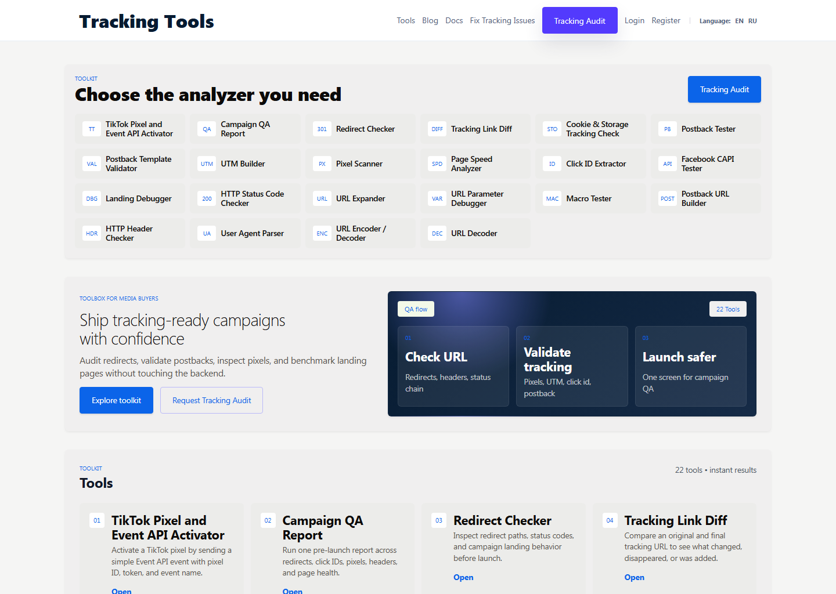Viewport: 836px width, 594px height.
Task: Go to Docs in the top navigation
Action: pyautogui.click(x=454, y=20)
